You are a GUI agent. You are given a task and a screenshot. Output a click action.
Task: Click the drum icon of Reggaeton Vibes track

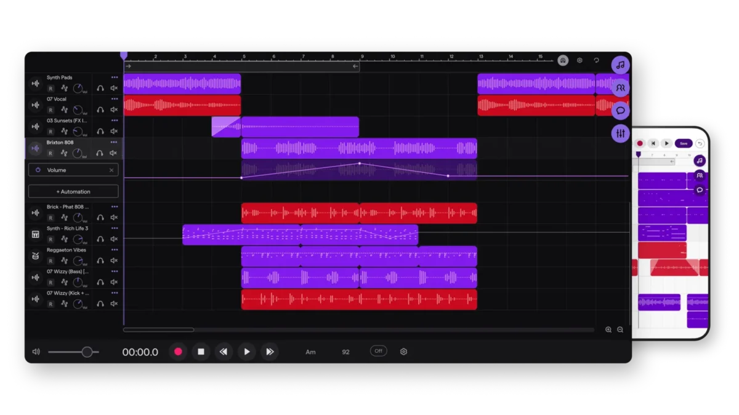click(x=35, y=256)
